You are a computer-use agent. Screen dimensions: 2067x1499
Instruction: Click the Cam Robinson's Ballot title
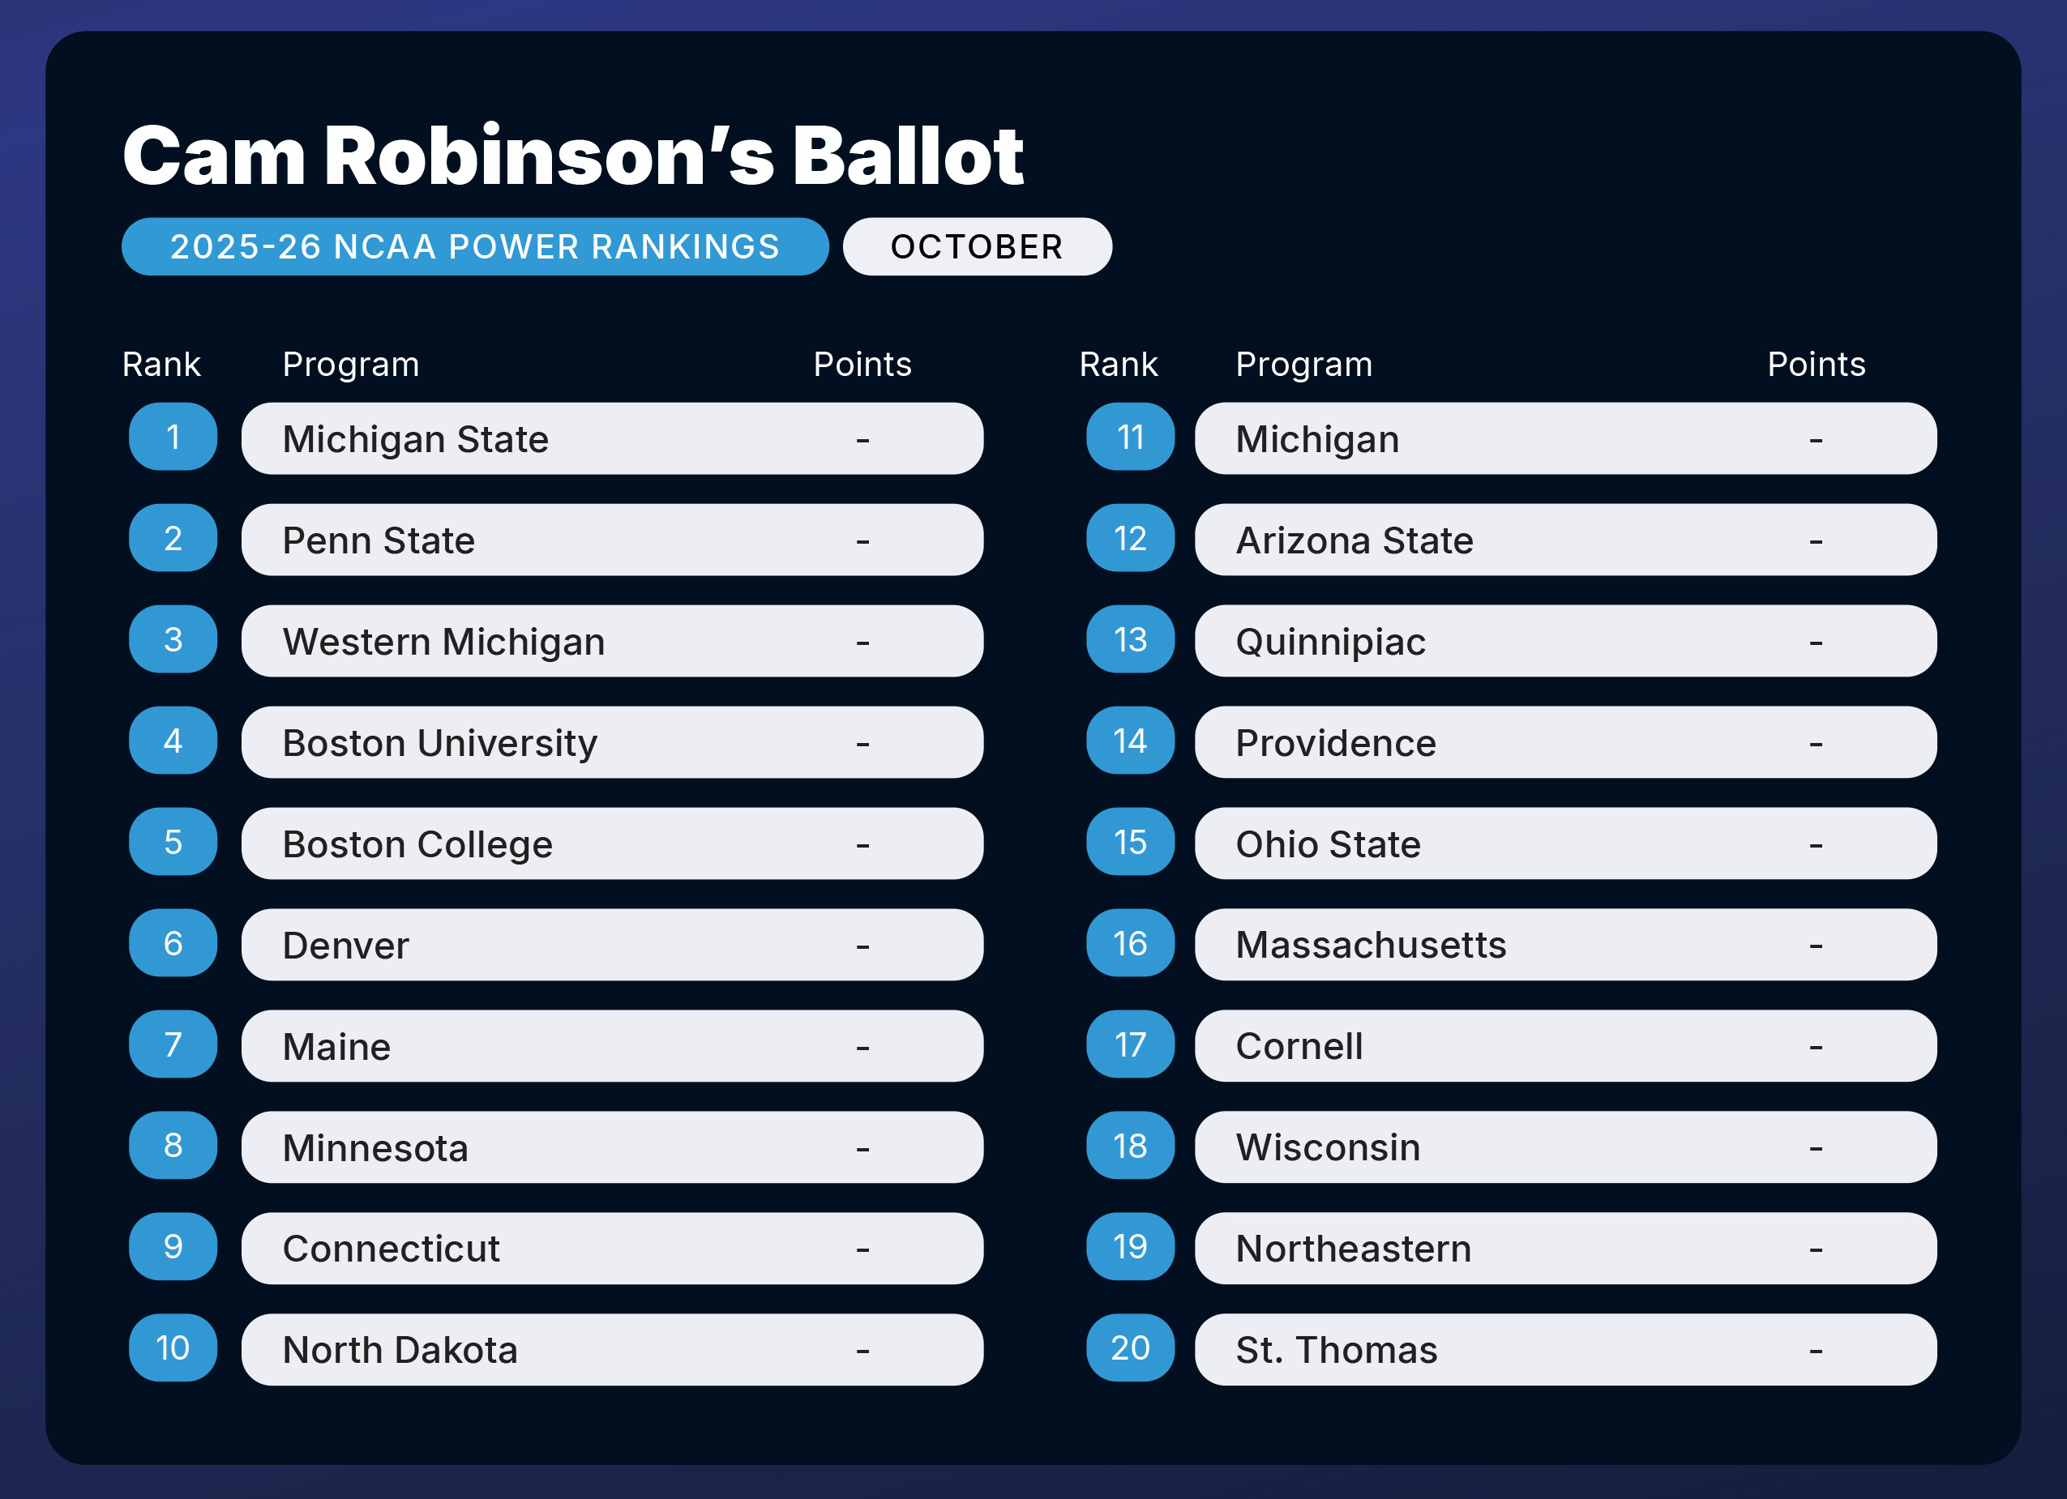tap(573, 156)
